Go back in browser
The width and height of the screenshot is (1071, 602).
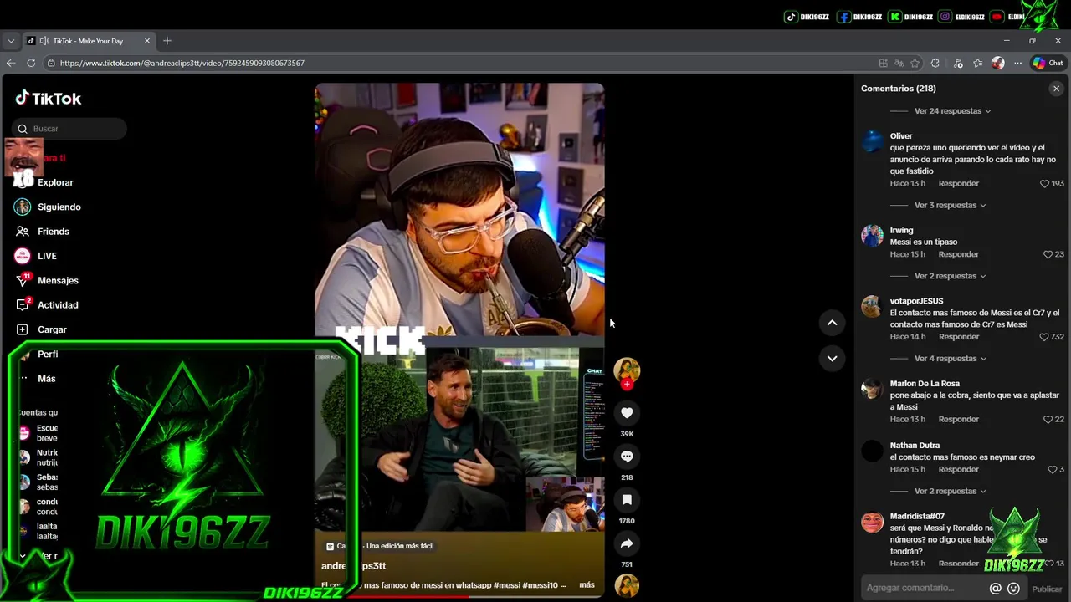(x=11, y=63)
